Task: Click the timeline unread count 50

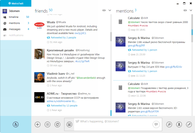Action: click(28, 17)
